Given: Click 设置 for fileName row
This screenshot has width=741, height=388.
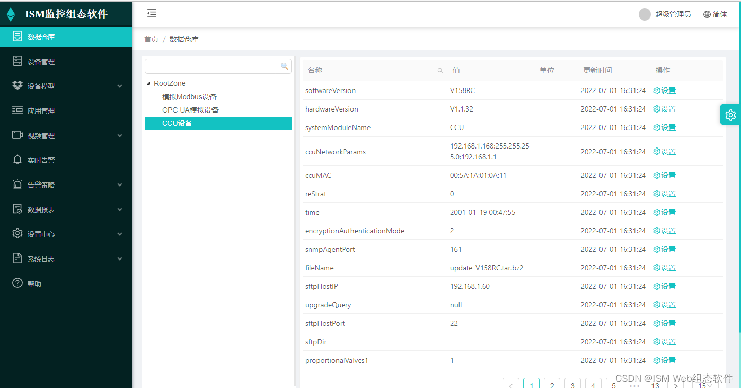Looking at the screenshot, I should pos(664,268).
